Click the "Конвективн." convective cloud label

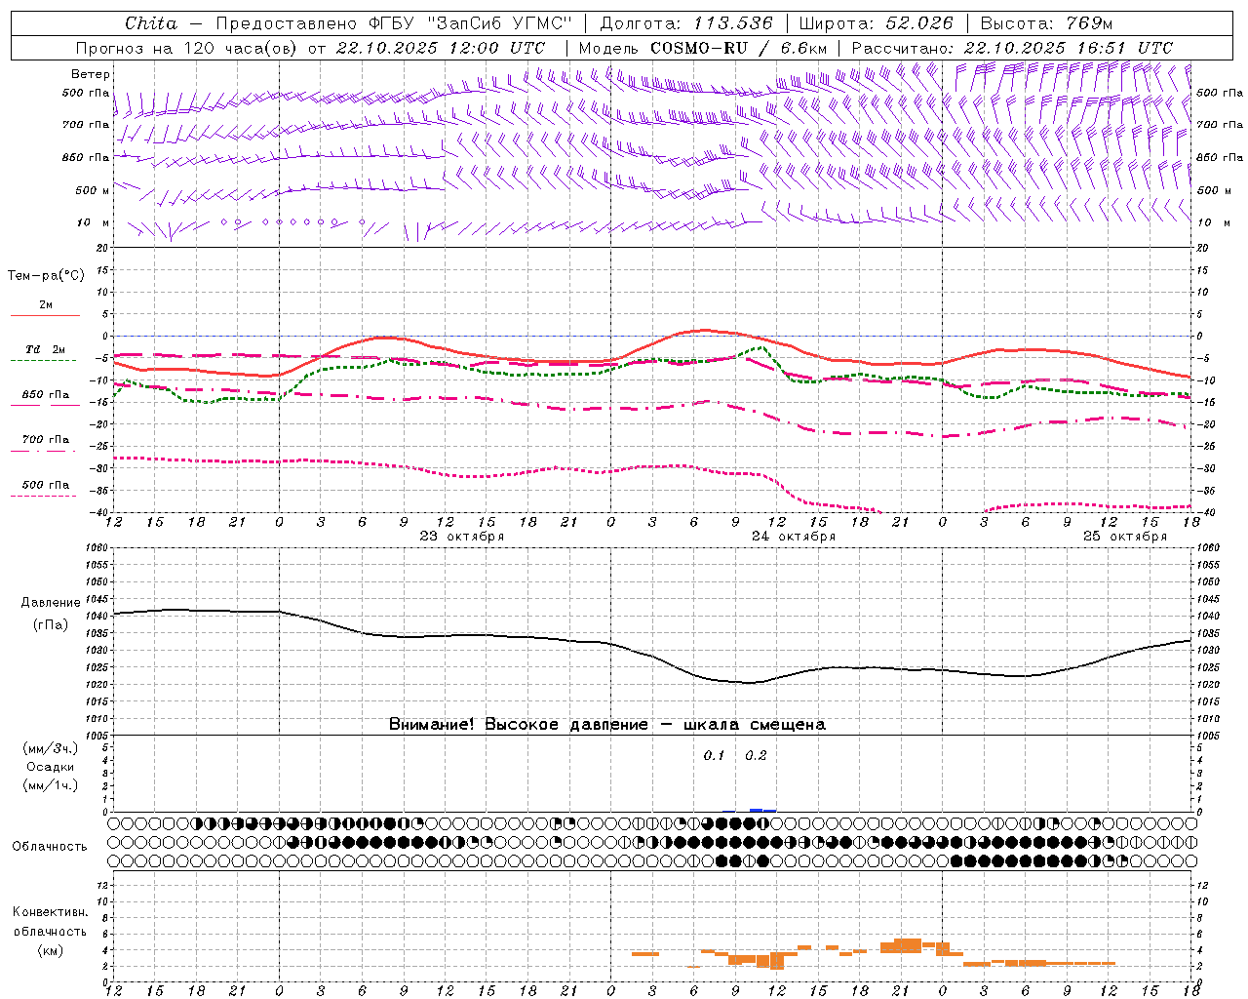coord(51,912)
